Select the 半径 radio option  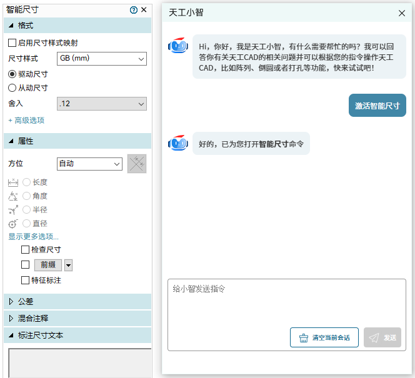(26, 210)
